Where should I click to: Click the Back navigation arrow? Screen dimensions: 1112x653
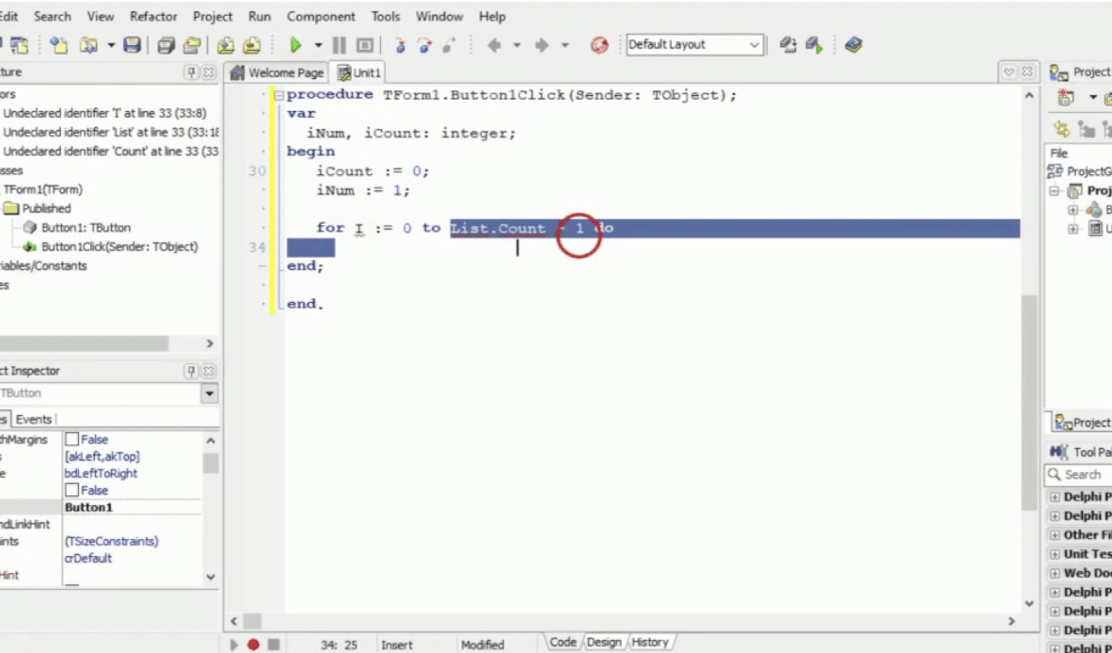(494, 45)
